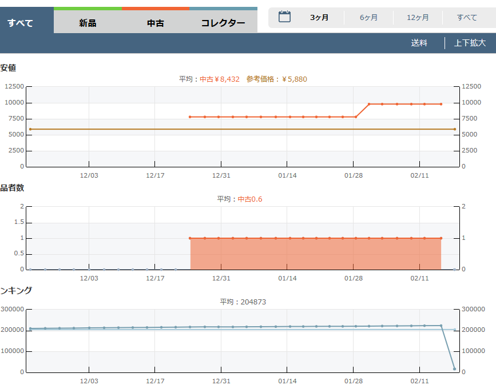Screen dimensions: 496x389
Task: Click the 平均：204873 ranking average label
Action: click(x=243, y=302)
